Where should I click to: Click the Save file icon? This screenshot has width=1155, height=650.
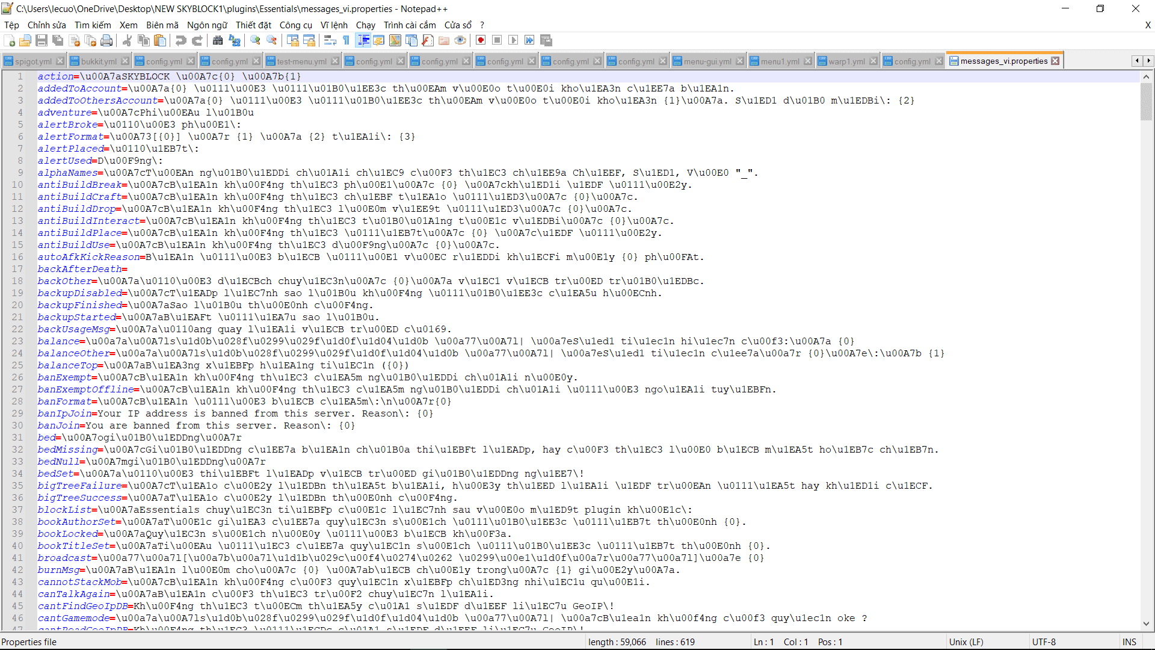point(42,40)
